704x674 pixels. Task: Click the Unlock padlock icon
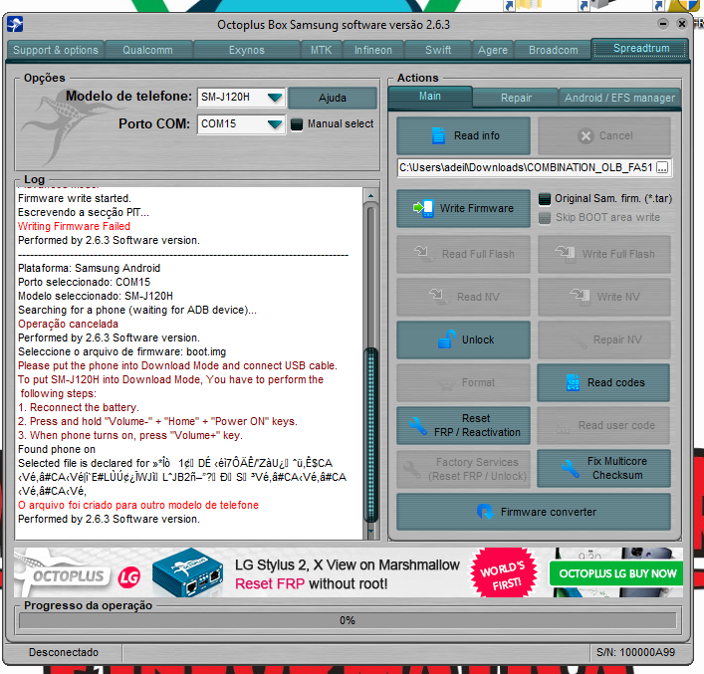[x=446, y=339]
